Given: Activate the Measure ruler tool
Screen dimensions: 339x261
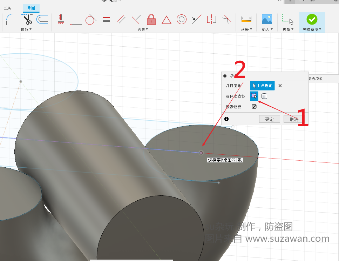Looking at the screenshot, I should tap(246, 20).
